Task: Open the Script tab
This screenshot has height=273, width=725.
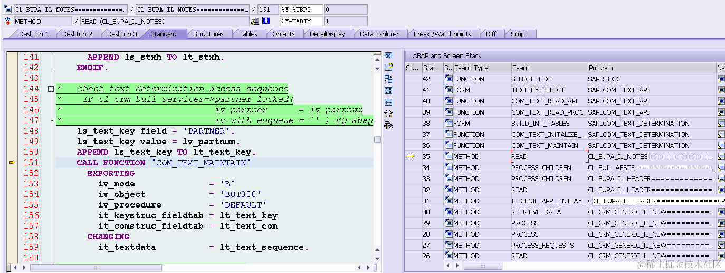Action: (519, 34)
